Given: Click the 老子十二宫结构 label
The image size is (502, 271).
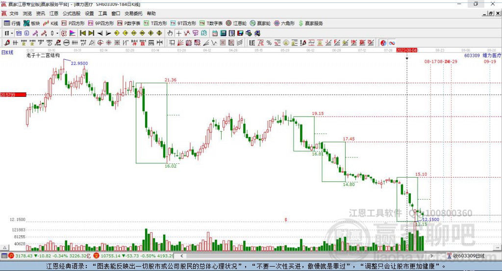Looking at the screenshot, I should coord(43,55).
